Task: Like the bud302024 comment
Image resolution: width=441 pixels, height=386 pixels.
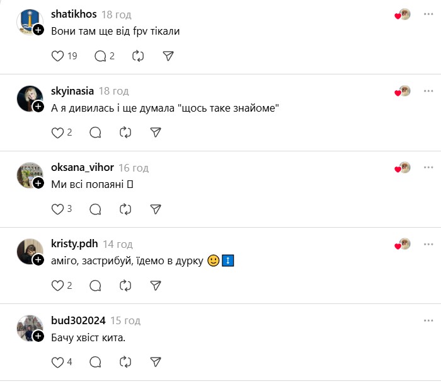Action: coord(57,362)
